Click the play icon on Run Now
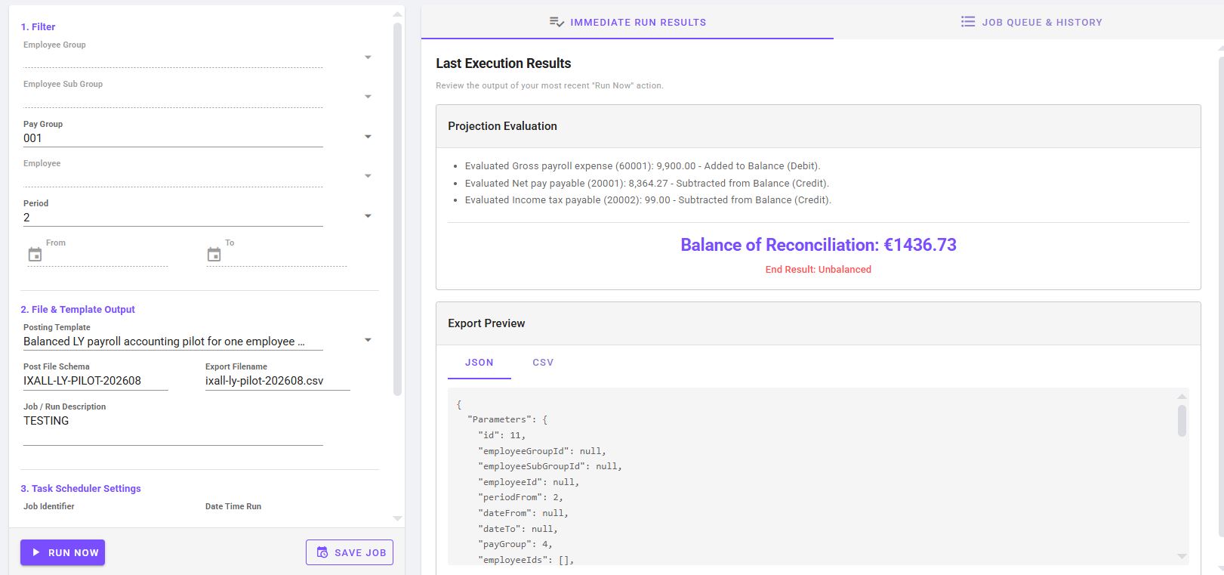 click(x=35, y=552)
